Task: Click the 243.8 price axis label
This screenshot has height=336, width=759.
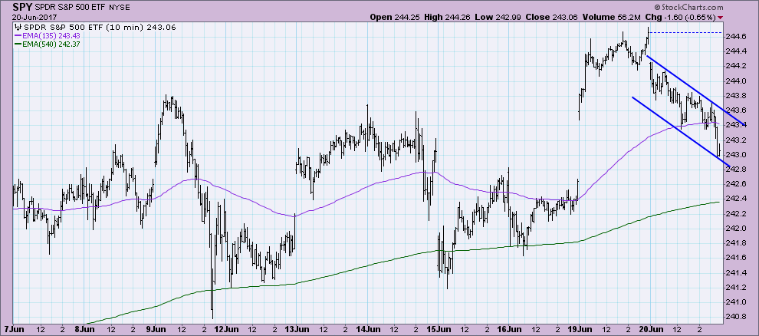Action: point(736,95)
